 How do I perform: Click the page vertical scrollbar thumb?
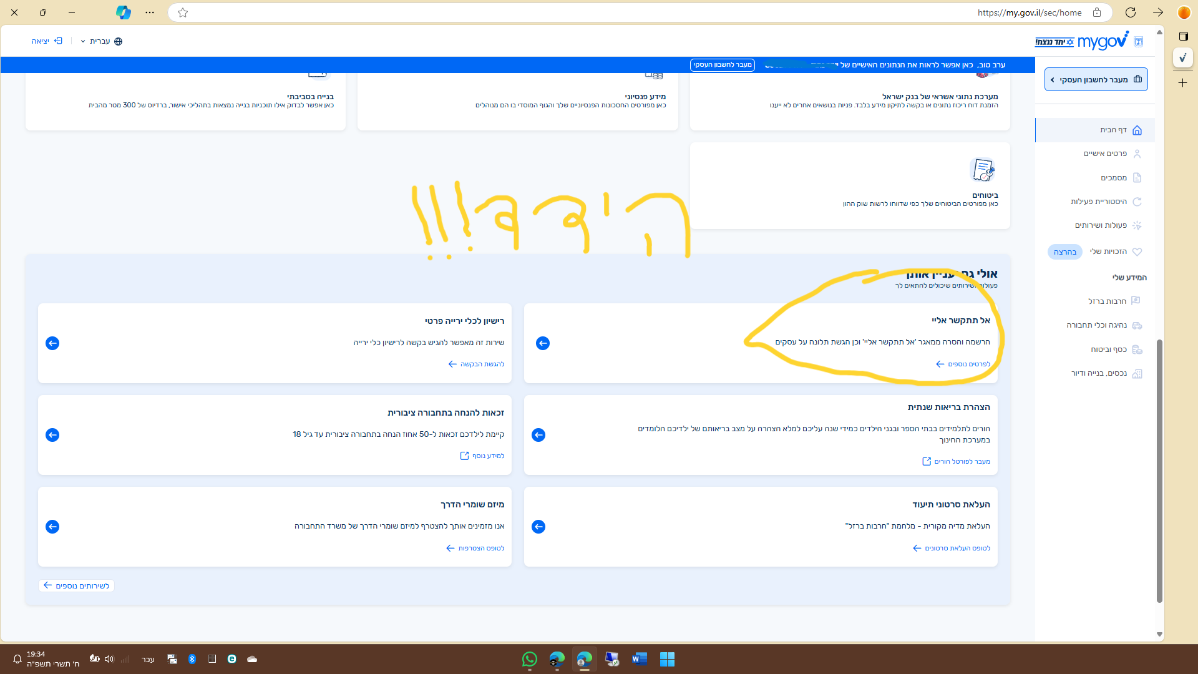click(1159, 471)
